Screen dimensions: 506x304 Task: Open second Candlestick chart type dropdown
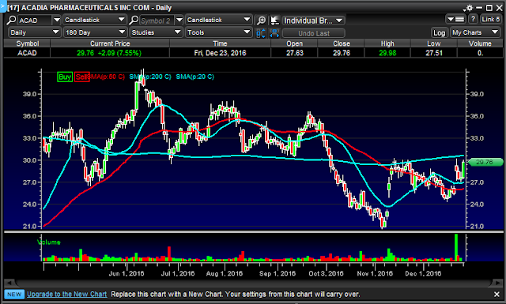point(218,20)
